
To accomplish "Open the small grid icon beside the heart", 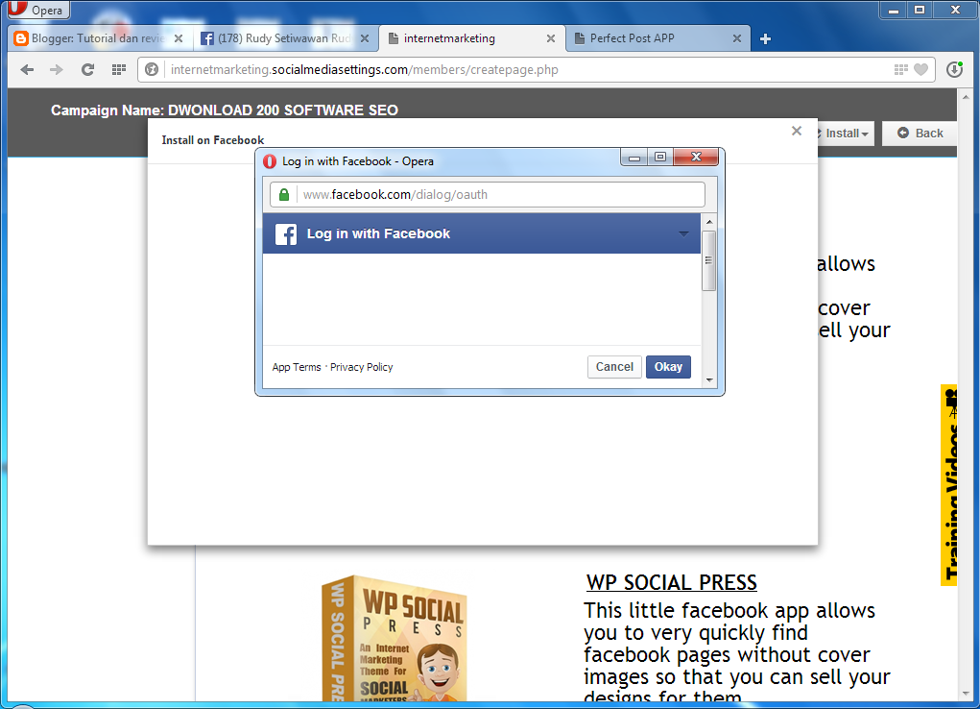I will coord(900,69).
